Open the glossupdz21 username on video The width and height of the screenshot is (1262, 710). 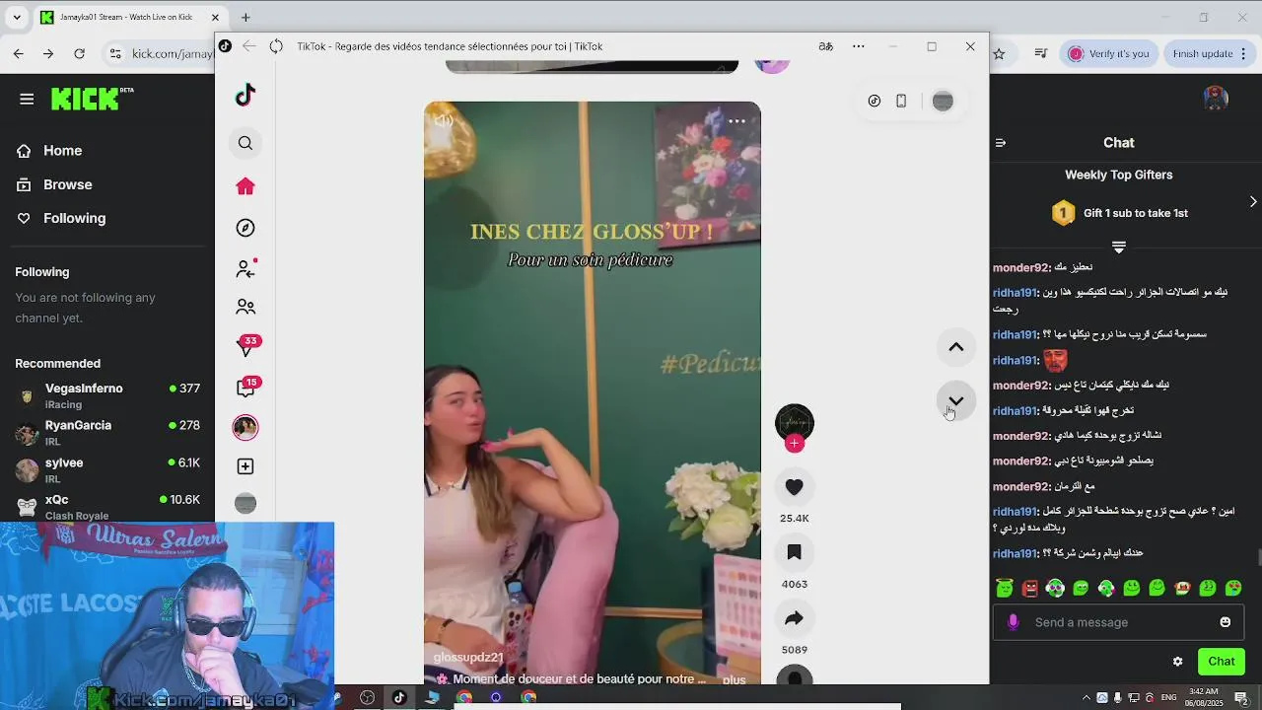point(468,657)
